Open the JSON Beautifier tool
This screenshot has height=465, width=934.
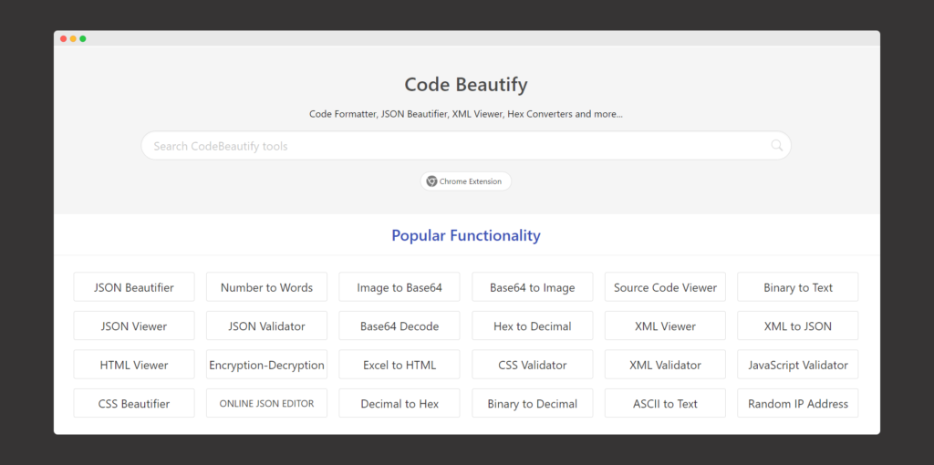(x=134, y=287)
